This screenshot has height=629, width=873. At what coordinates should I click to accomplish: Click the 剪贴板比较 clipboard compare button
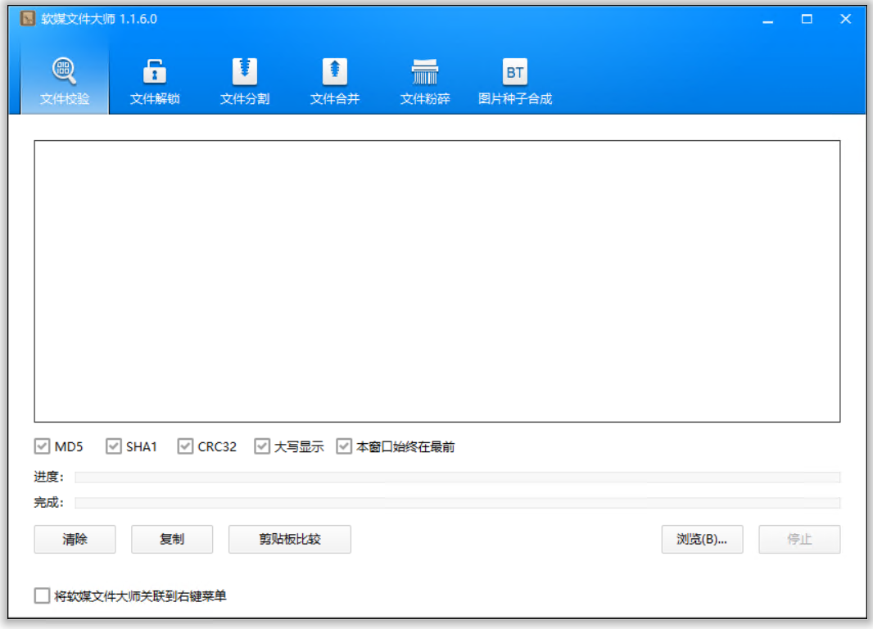pos(290,539)
